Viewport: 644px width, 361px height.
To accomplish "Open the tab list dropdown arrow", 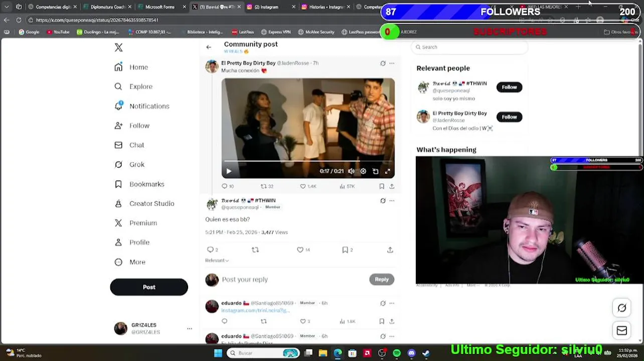I will [7, 7].
